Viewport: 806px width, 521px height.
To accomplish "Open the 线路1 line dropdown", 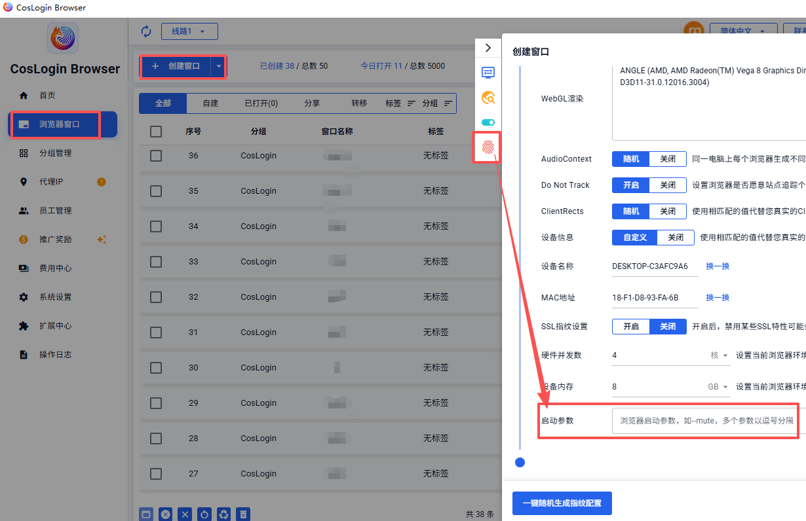I will (189, 31).
